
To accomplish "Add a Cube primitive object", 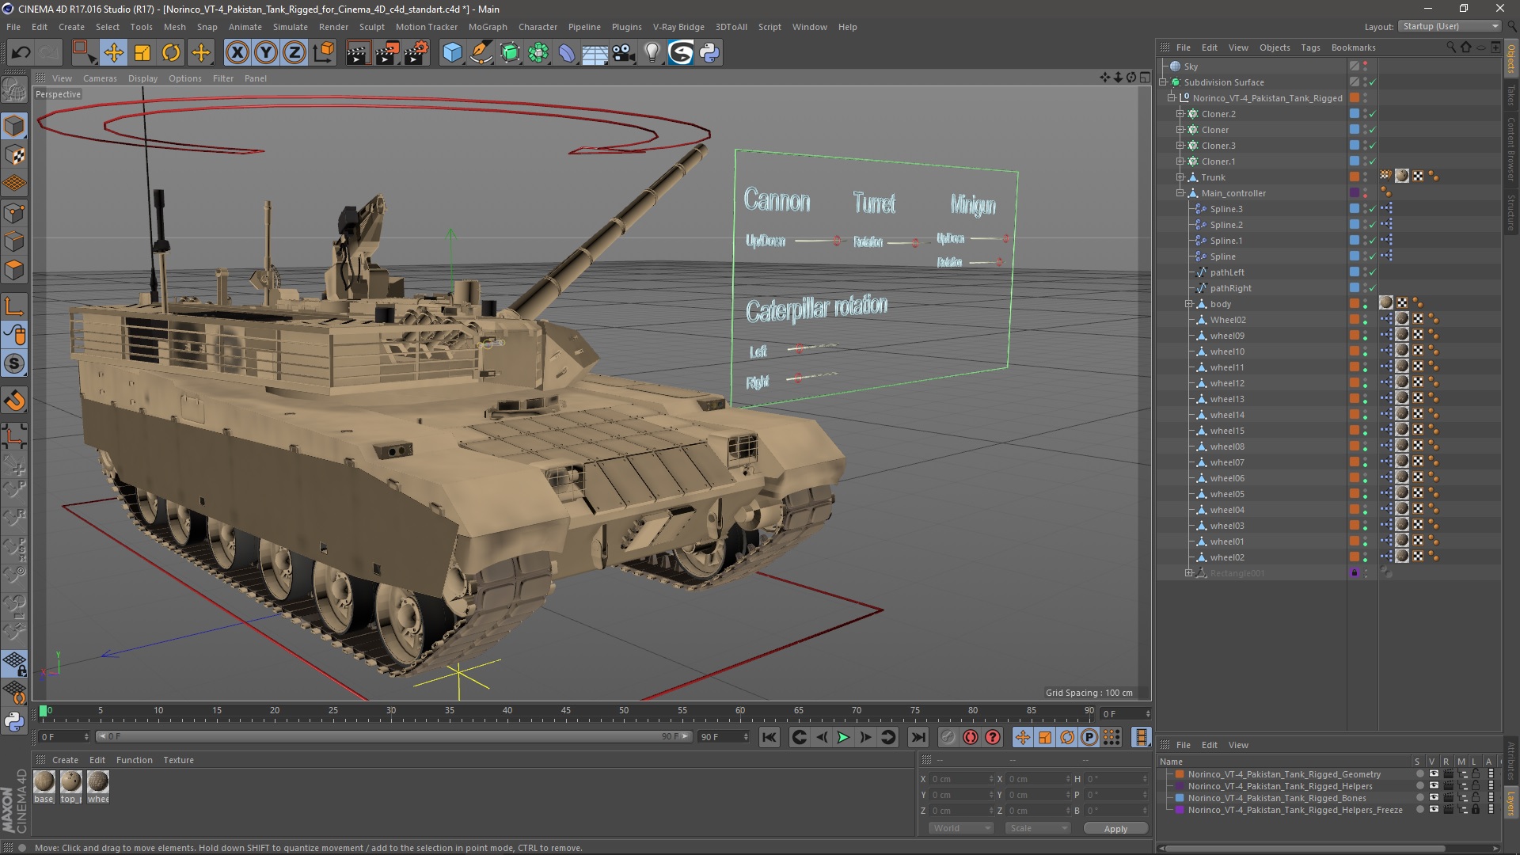I will click(452, 53).
